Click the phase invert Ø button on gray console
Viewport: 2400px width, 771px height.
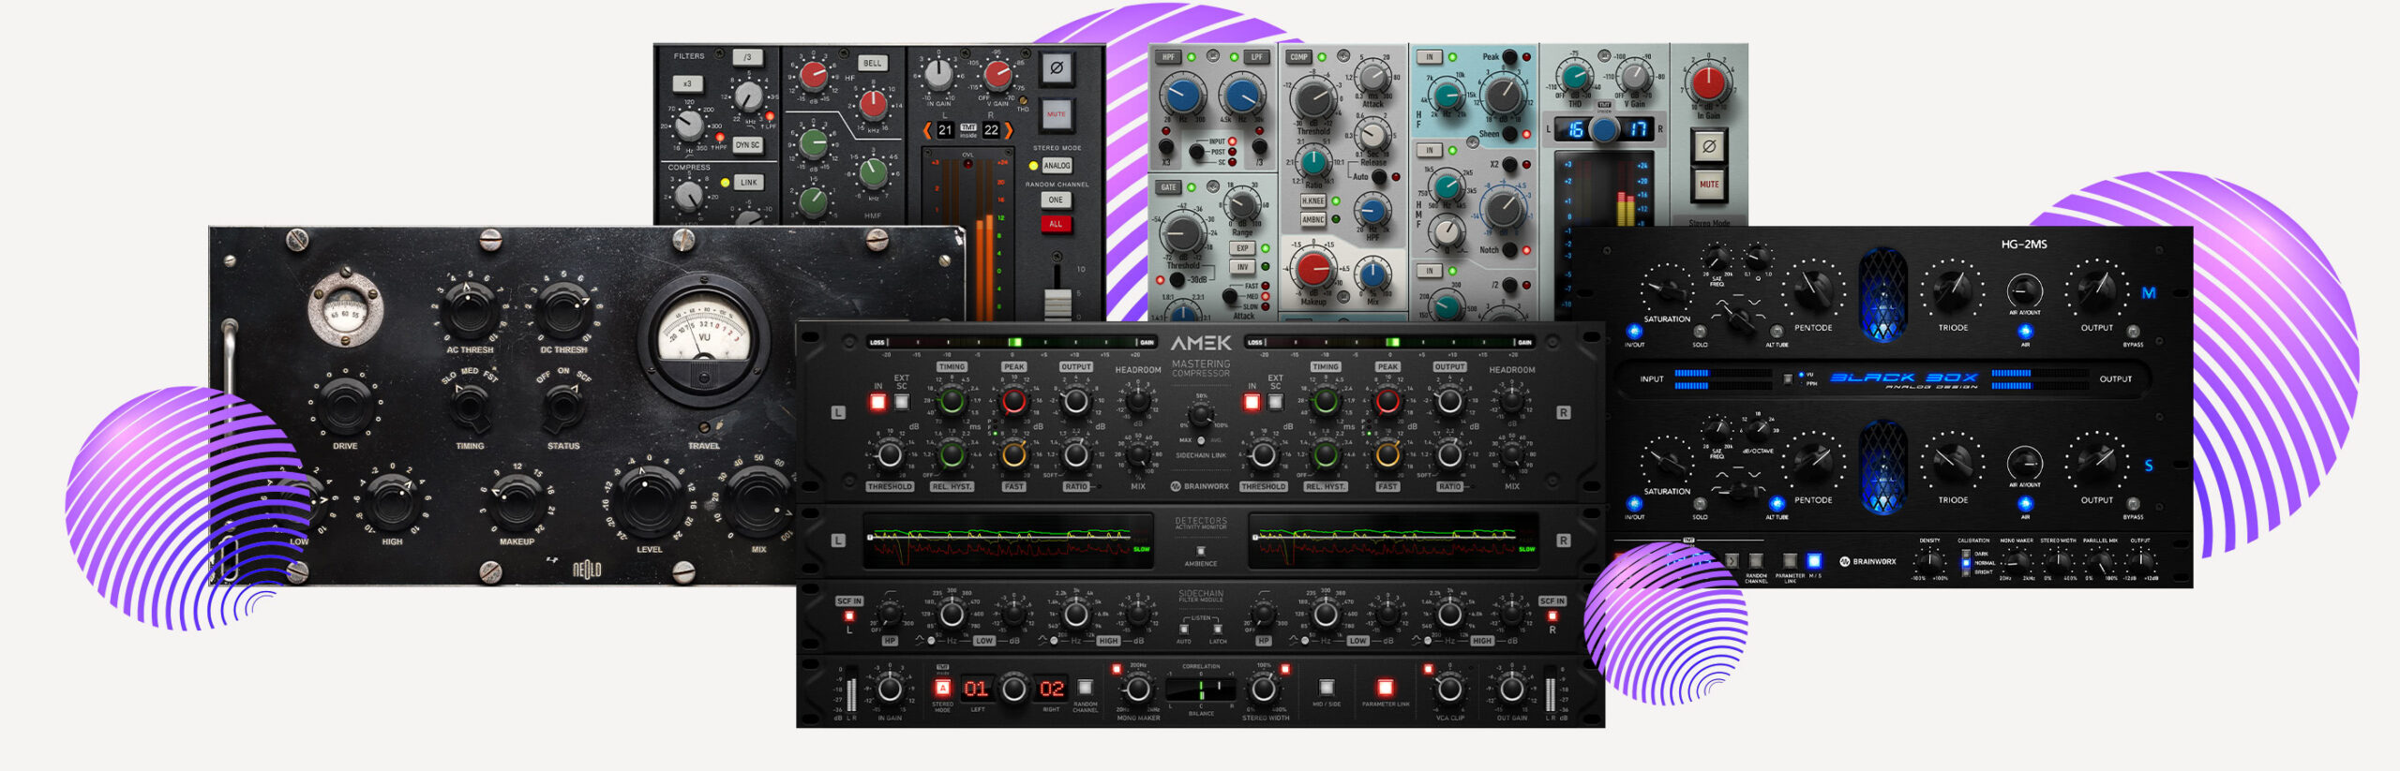point(1708,146)
